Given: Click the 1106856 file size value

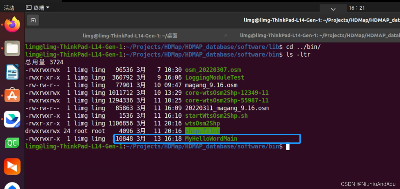Looking at the screenshot, I should click(x=121, y=123).
